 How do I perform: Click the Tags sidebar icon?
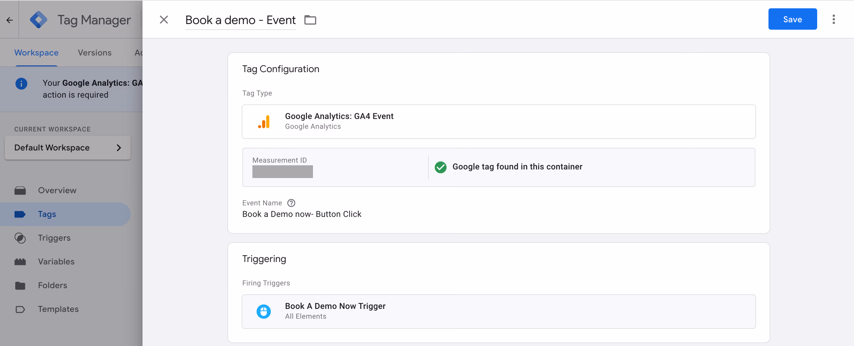click(x=20, y=215)
